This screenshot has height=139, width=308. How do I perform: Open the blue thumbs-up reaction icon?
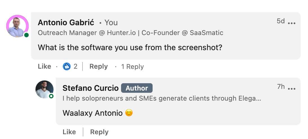pyautogui.click(x=67, y=67)
